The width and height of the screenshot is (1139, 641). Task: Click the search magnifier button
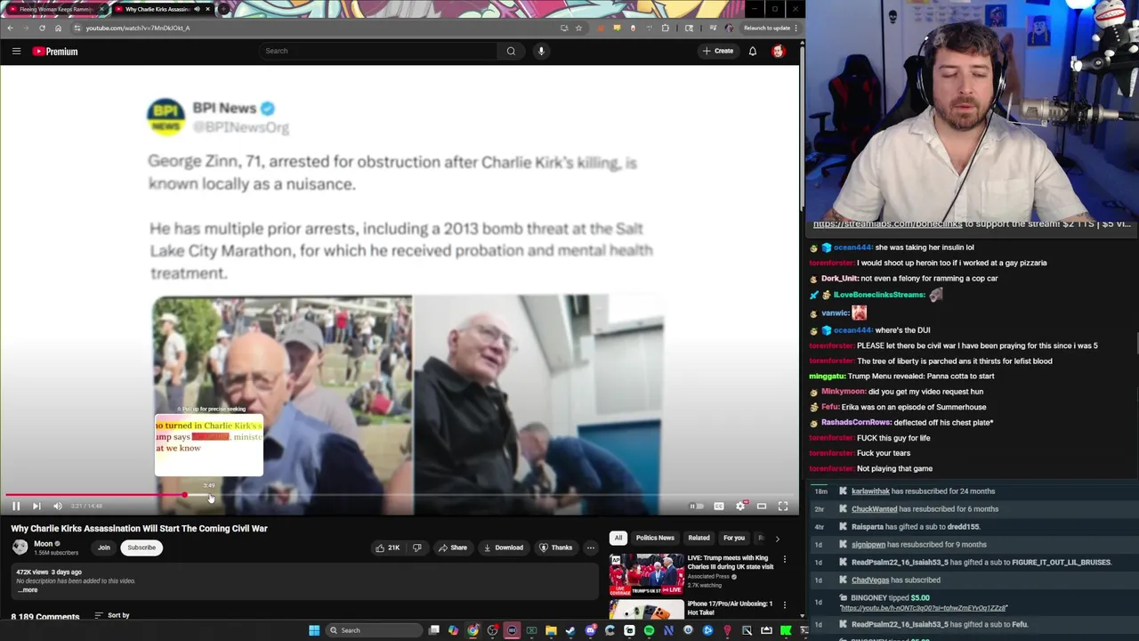(x=511, y=51)
